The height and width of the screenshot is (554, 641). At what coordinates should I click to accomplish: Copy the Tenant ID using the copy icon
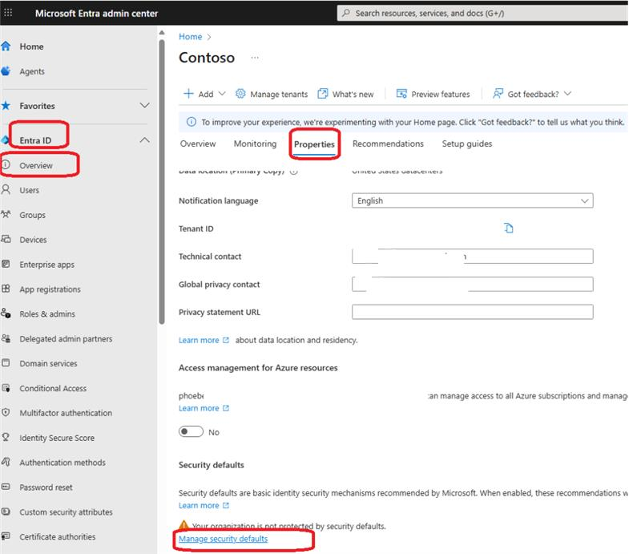point(509,228)
